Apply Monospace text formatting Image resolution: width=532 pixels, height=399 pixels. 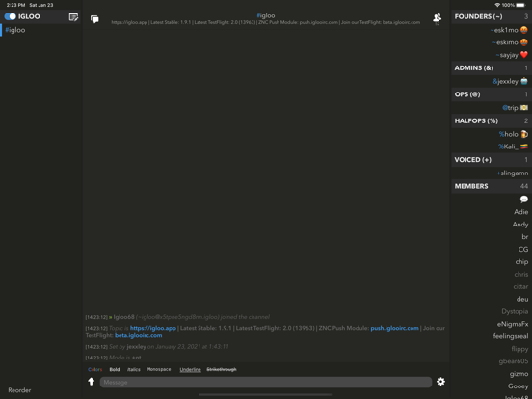click(x=159, y=369)
